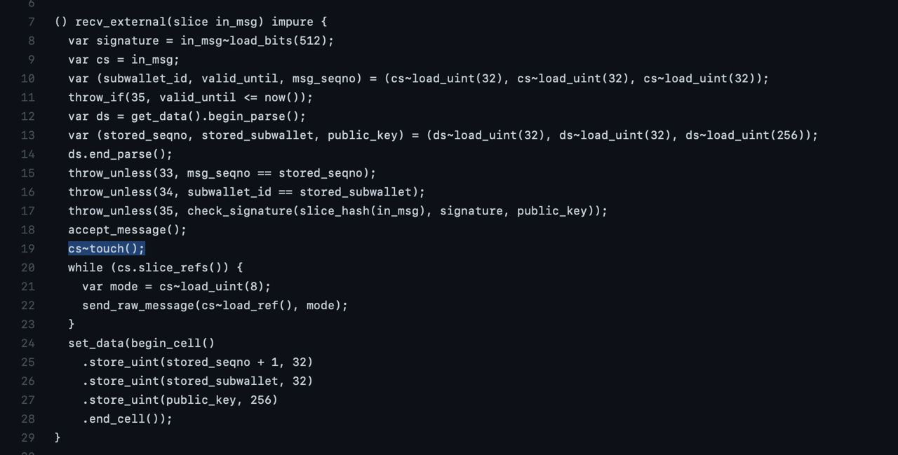Viewport: 898px width, 455px height.
Task: Click accept_message() call on line 18
Action: coord(128,230)
